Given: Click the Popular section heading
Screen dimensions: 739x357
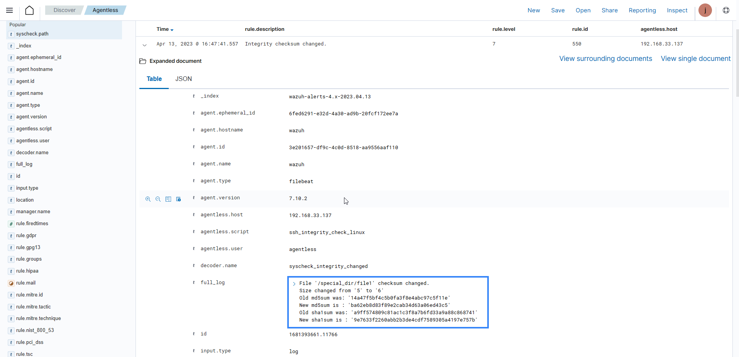Looking at the screenshot, I should [17, 25].
